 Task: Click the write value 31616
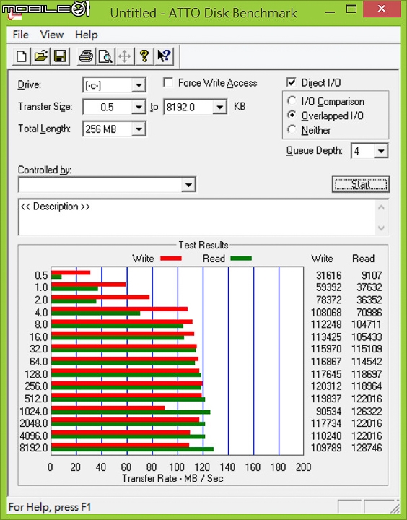(329, 275)
